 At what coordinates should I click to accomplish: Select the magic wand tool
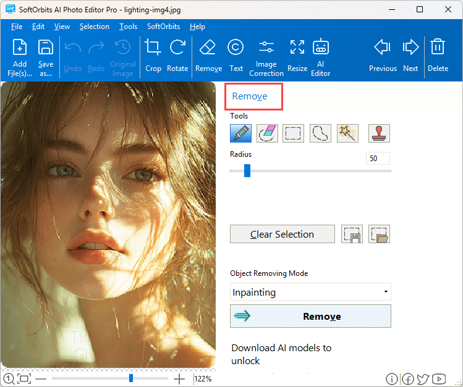pos(347,133)
